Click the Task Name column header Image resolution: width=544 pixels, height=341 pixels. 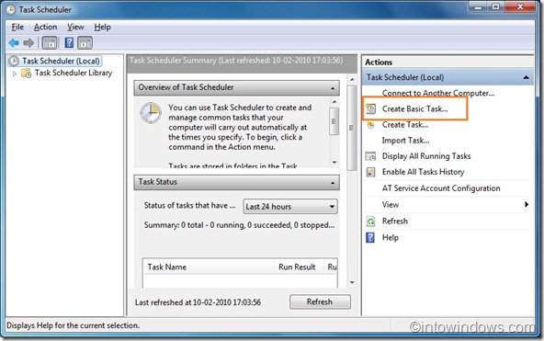pyautogui.click(x=209, y=267)
